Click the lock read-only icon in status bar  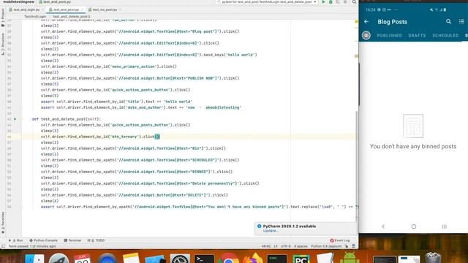(x=347, y=246)
